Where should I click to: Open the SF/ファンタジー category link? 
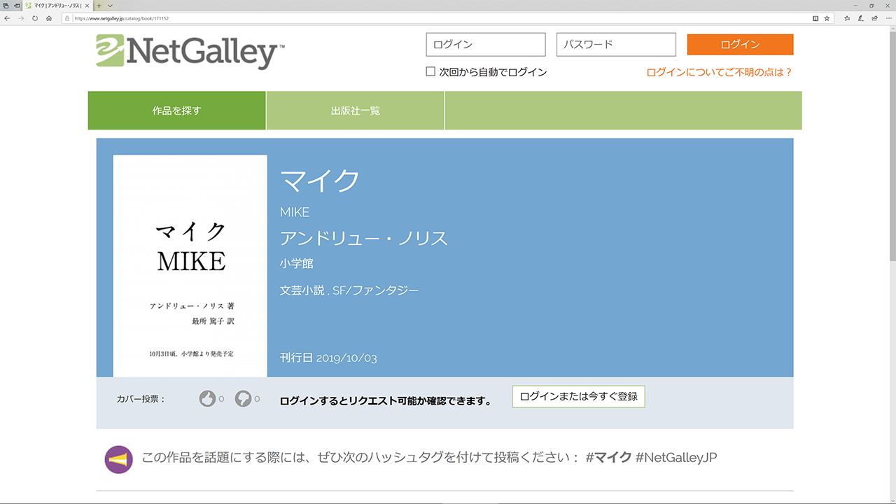coord(375,290)
